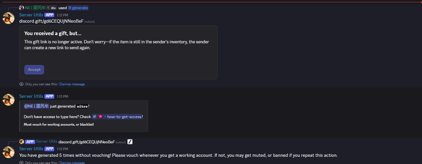Click Server Utils avatar on the nitro generated message

[9, 100]
